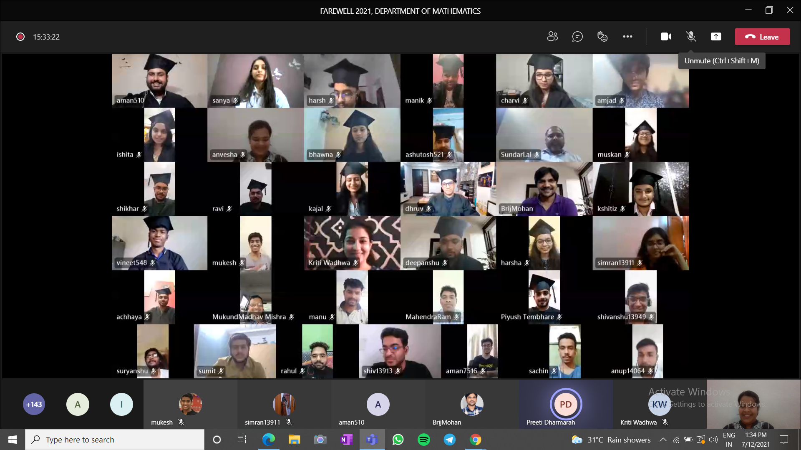The image size is (801, 450).
Task: Open the share content tray
Action: point(716,37)
